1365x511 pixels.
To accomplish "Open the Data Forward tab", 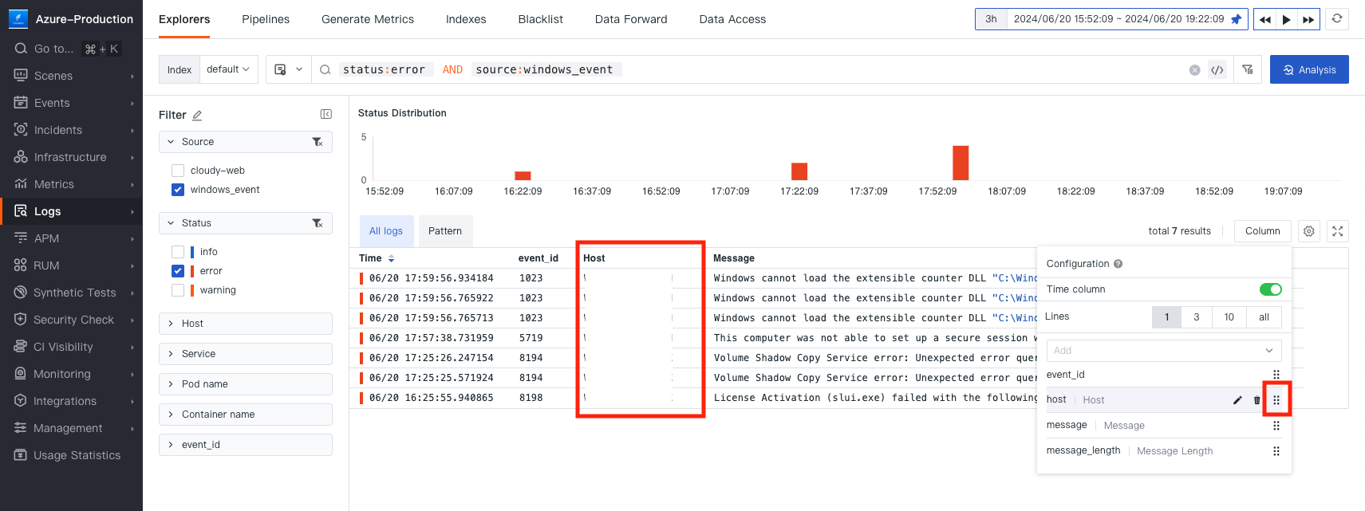I will point(631,19).
